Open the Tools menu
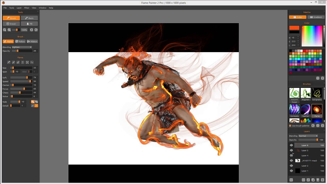Viewport: 327px width, 184px height. [12, 8]
